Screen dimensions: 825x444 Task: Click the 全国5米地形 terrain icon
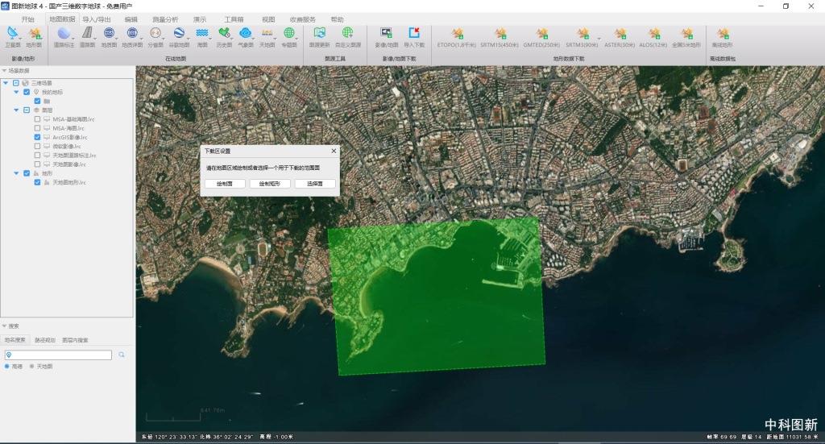(686, 34)
